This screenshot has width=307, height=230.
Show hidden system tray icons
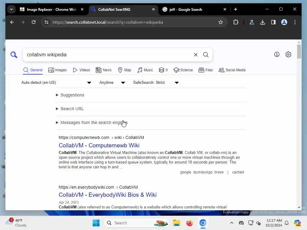pyautogui.click(x=232, y=223)
